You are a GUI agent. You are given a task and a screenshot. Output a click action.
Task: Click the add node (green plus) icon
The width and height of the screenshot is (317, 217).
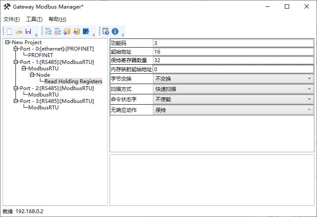(x=48, y=31)
